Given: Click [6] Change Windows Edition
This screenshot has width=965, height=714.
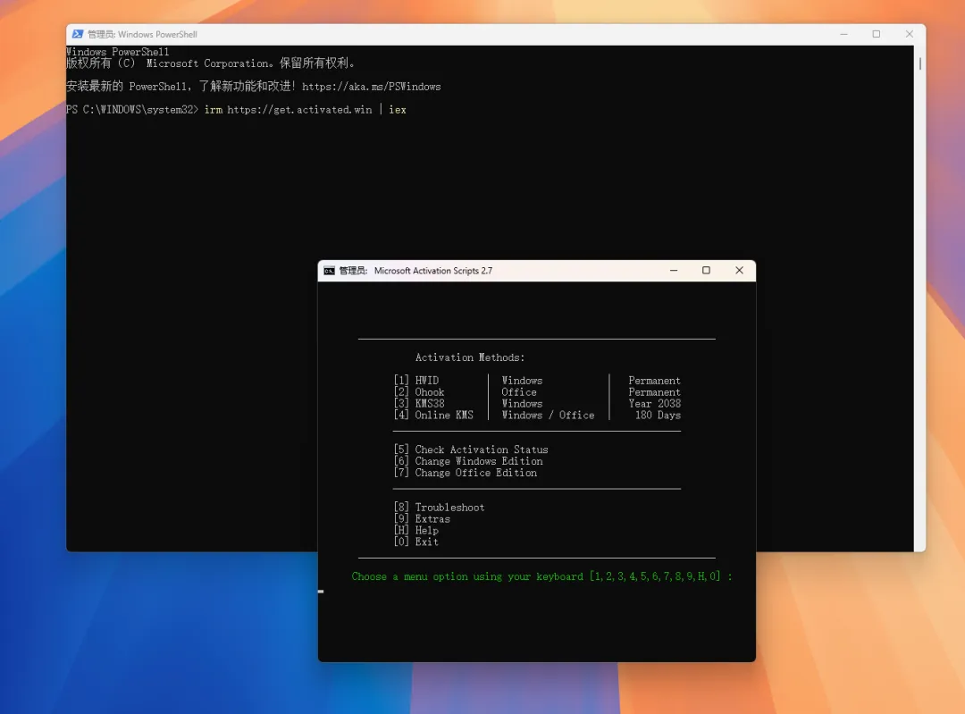Looking at the screenshot, I should point(468,461).
